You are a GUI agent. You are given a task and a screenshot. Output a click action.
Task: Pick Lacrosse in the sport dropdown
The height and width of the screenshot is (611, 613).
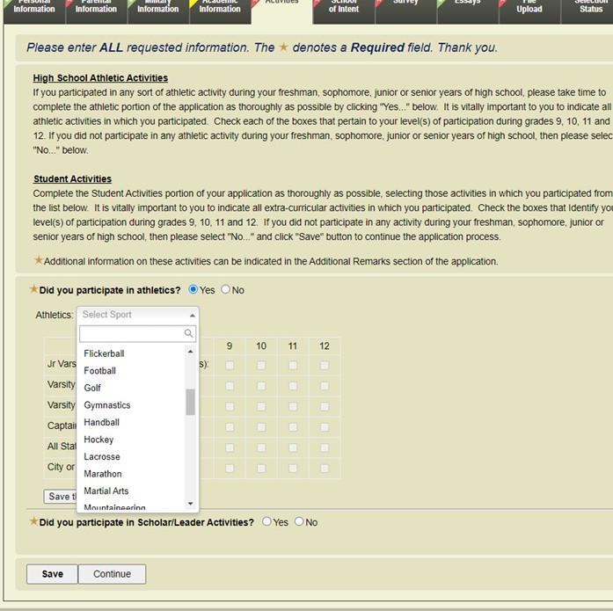tap(101, 457)
